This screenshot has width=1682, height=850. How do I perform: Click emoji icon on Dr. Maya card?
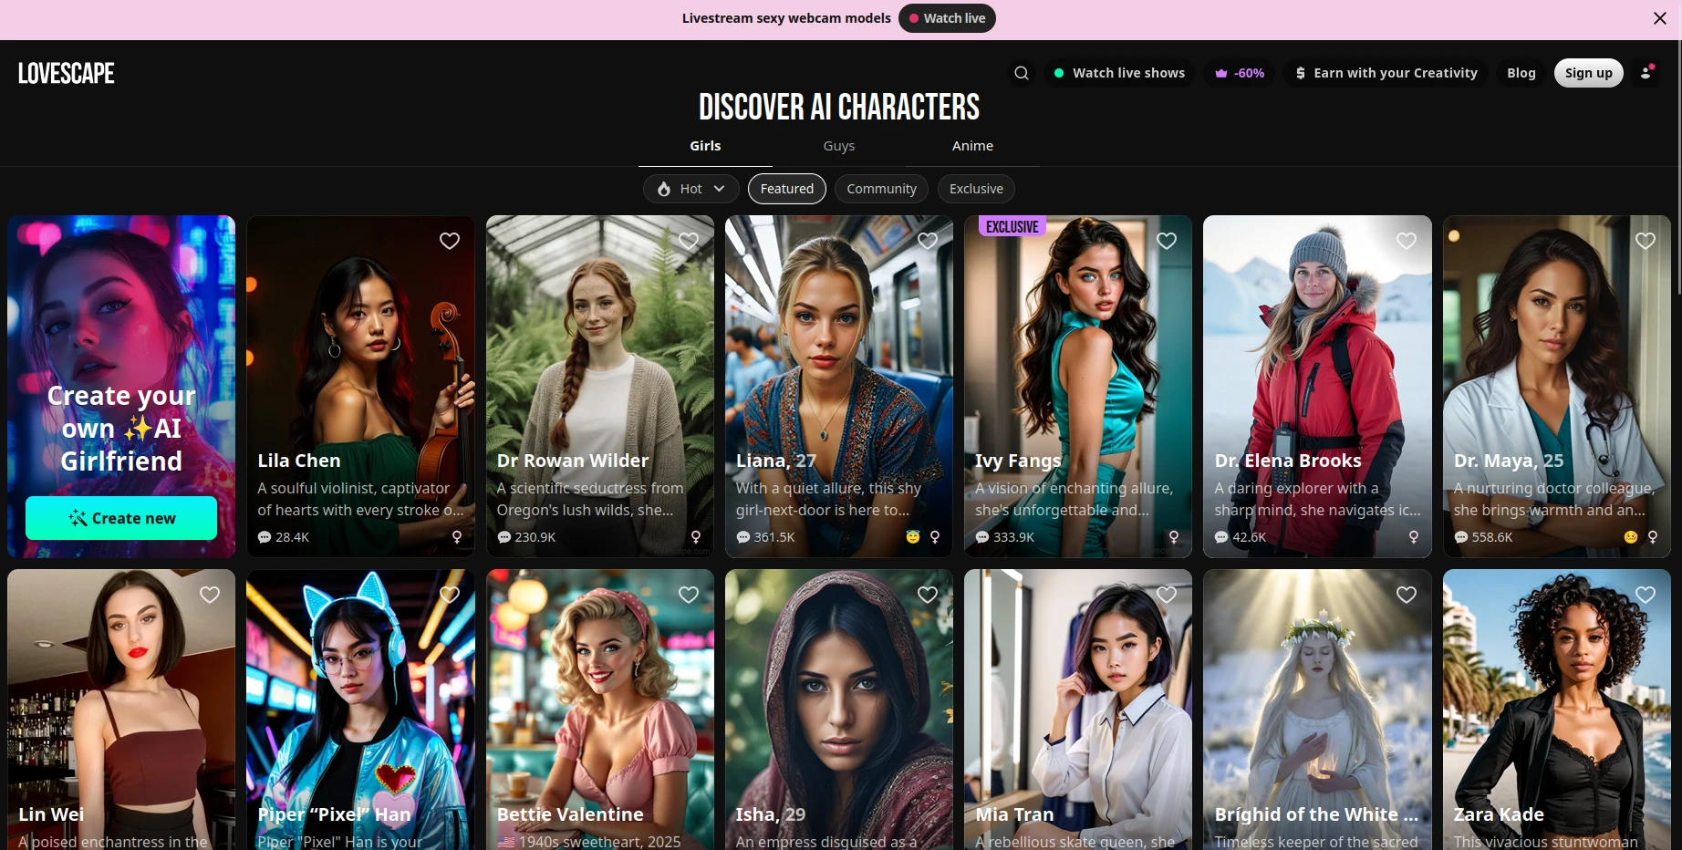click(x=1631, y=537)
